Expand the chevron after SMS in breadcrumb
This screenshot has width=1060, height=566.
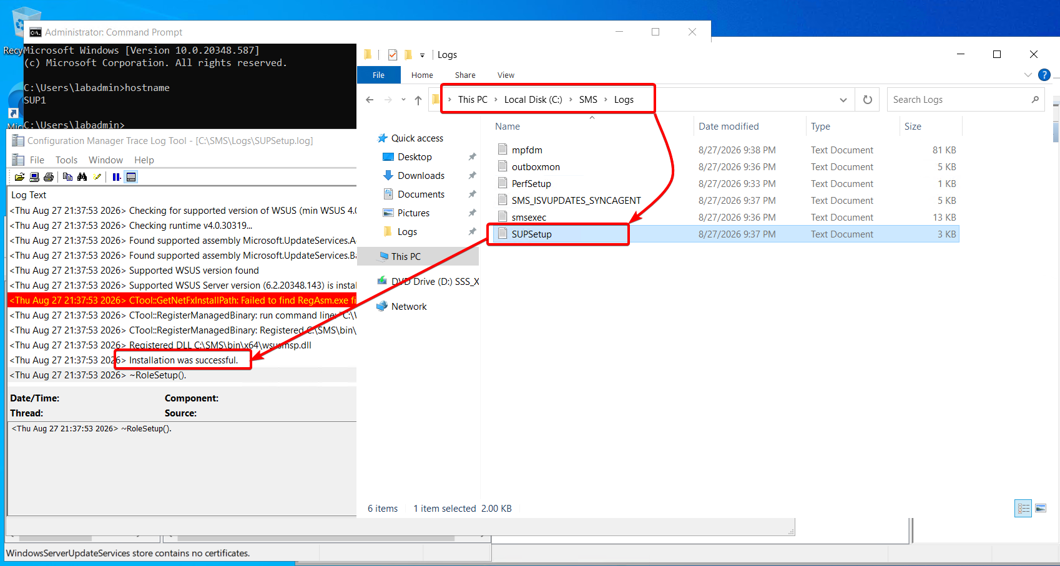coord(606,100)
